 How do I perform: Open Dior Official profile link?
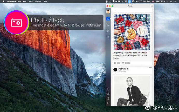[x=123, y=69]
